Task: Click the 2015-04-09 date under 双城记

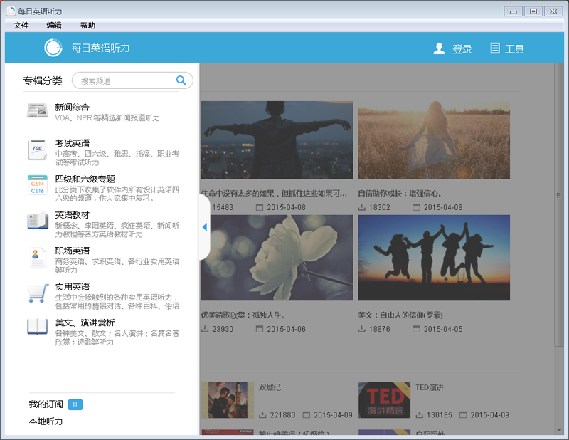Action: [x=333, y=414]
